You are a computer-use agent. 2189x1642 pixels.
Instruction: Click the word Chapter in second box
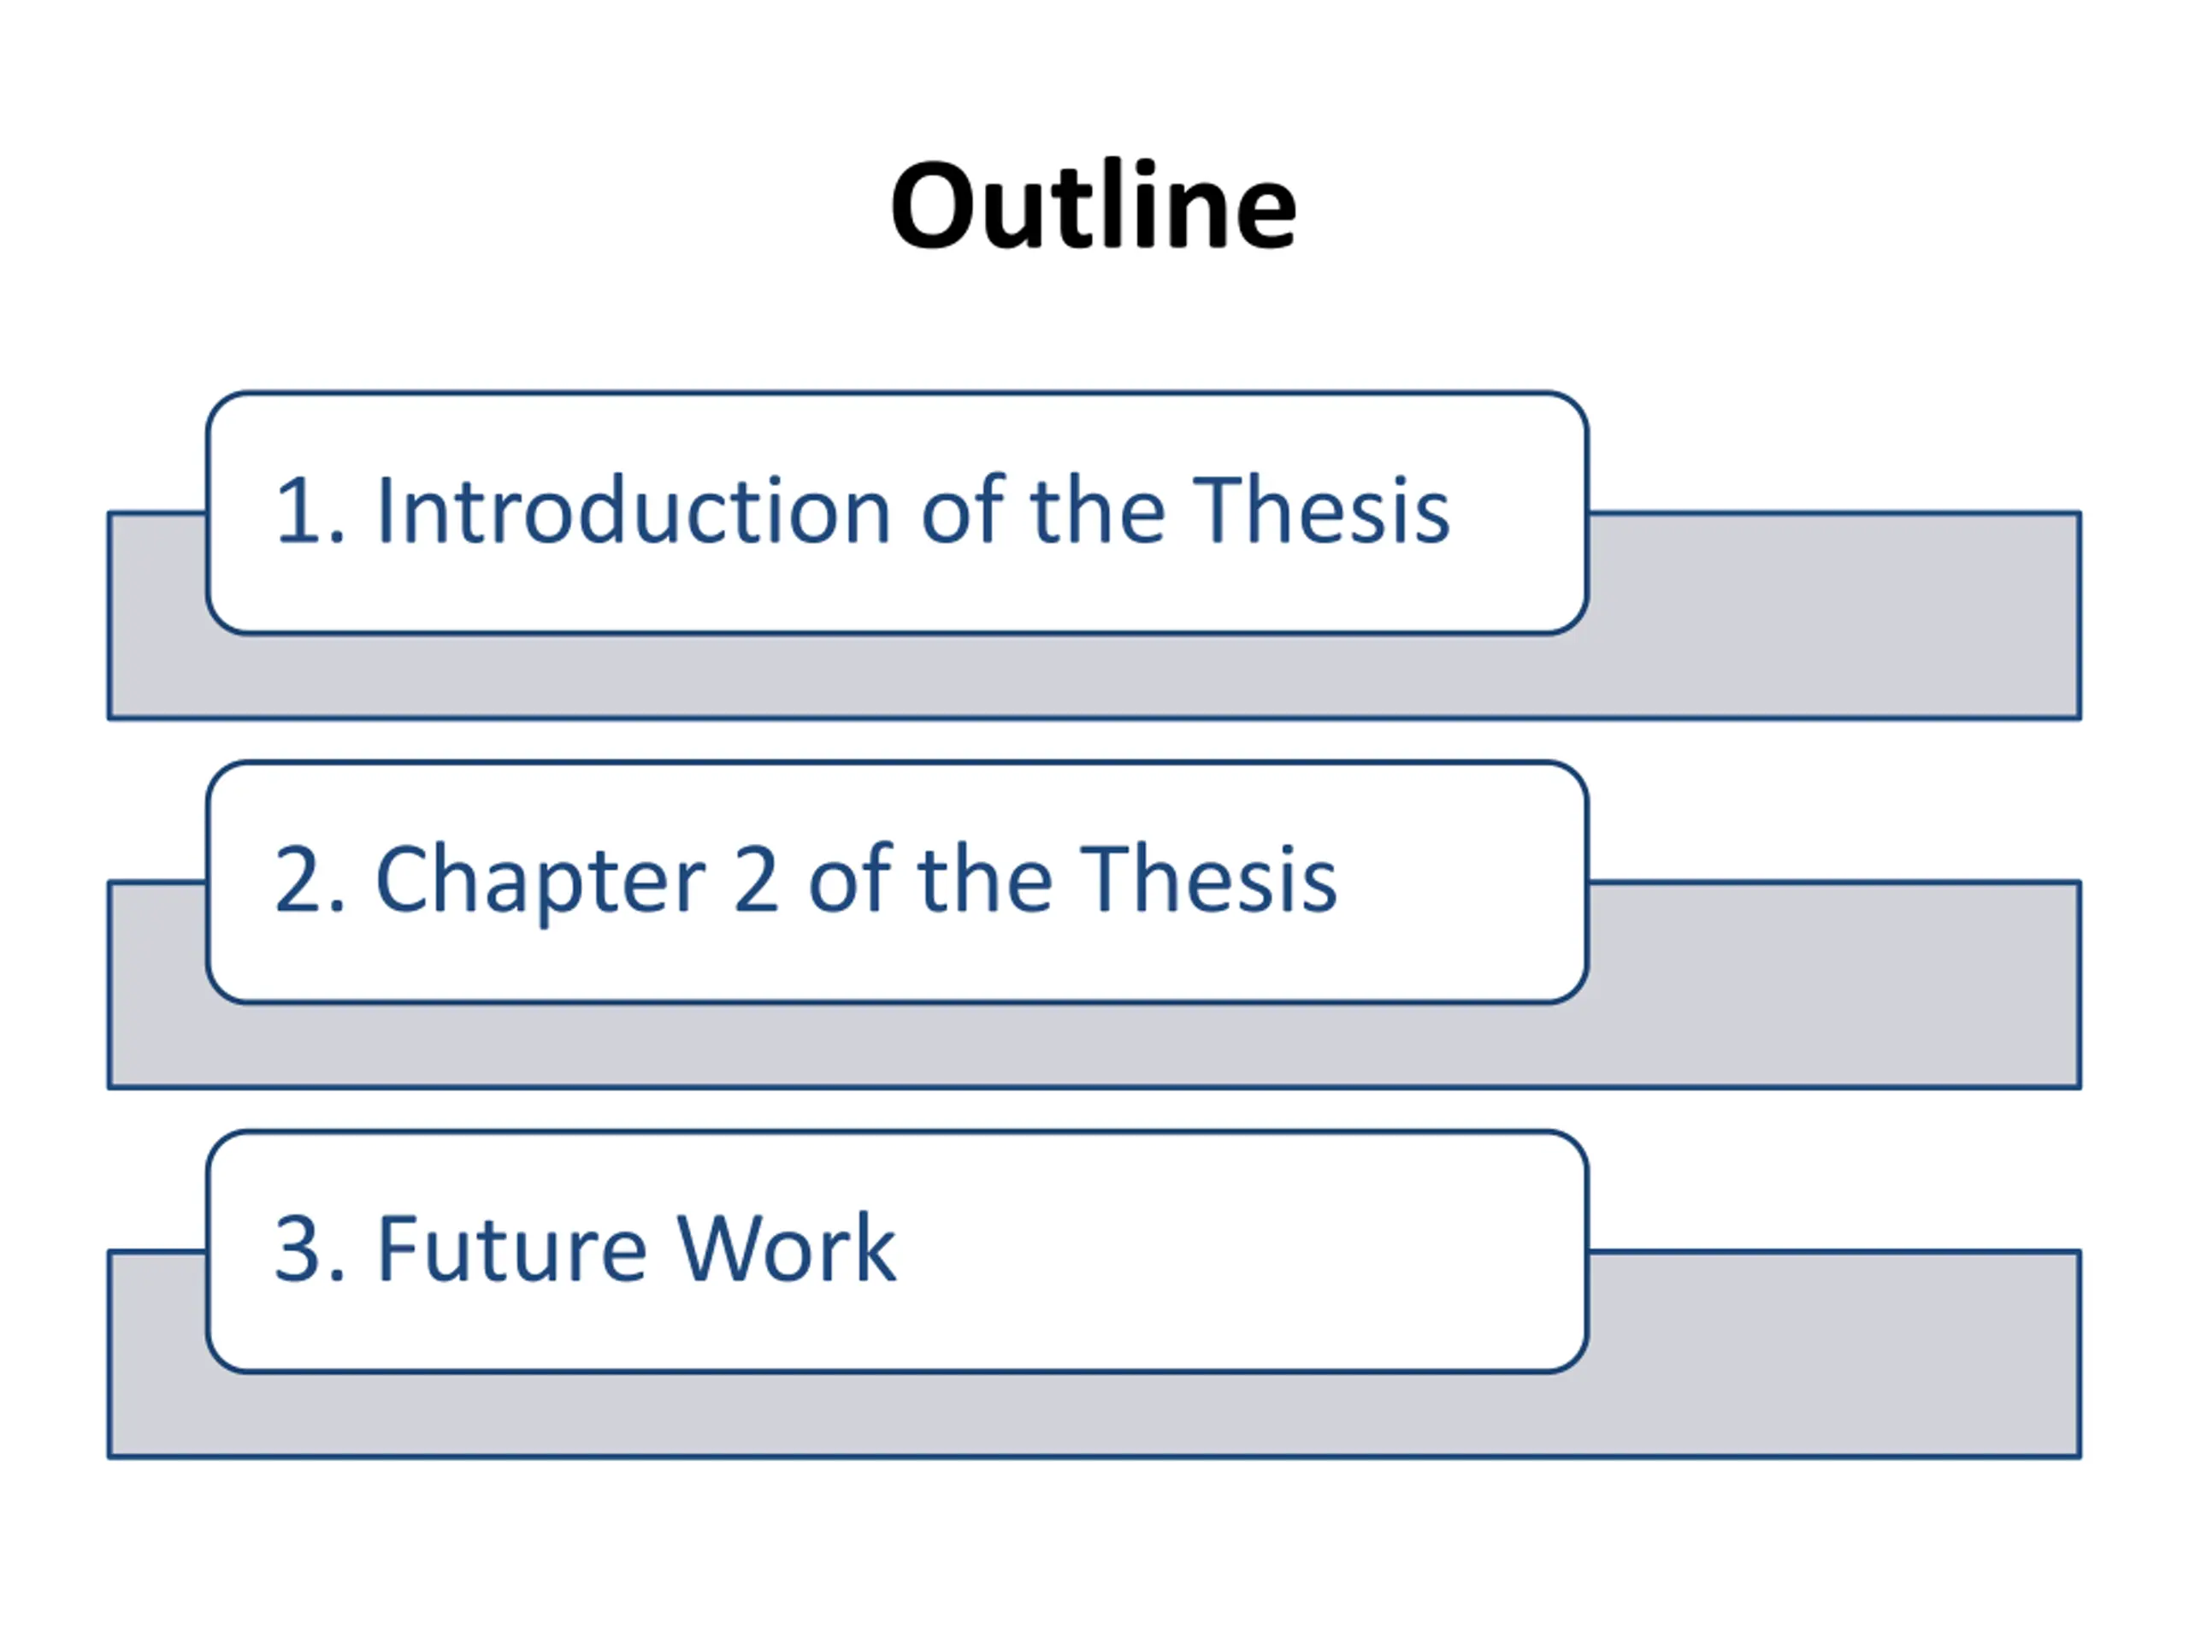coord(541,883)
